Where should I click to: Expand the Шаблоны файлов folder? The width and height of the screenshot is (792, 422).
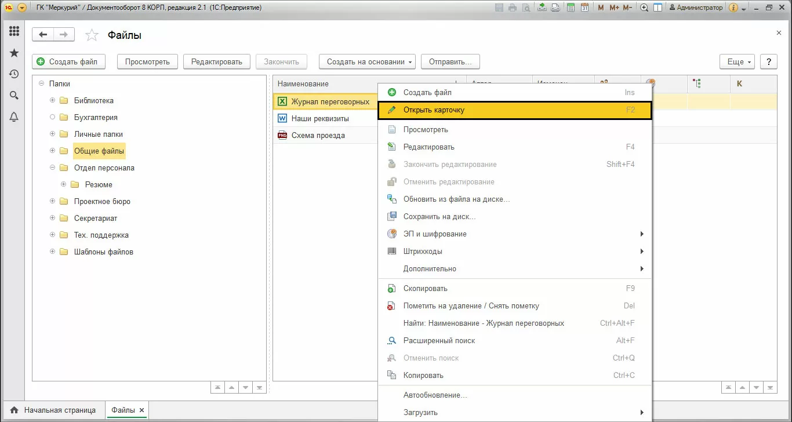pos(52,252)
